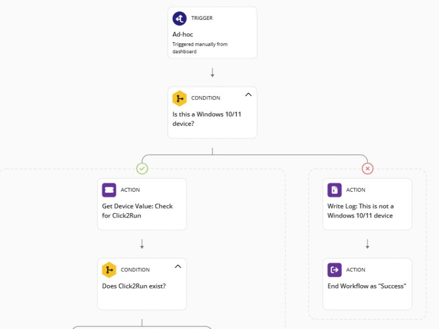Click the red X branch marker
Screen dimensions: 439x329
click(x=367, y=169)
